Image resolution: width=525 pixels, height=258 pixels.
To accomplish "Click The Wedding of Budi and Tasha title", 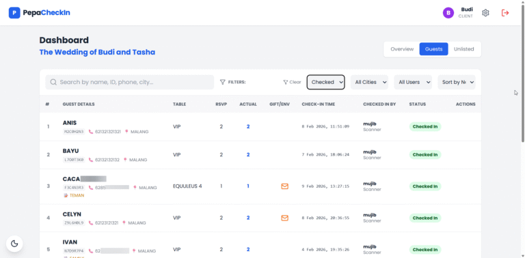I will pyautogui.click(x=97, y=53).
